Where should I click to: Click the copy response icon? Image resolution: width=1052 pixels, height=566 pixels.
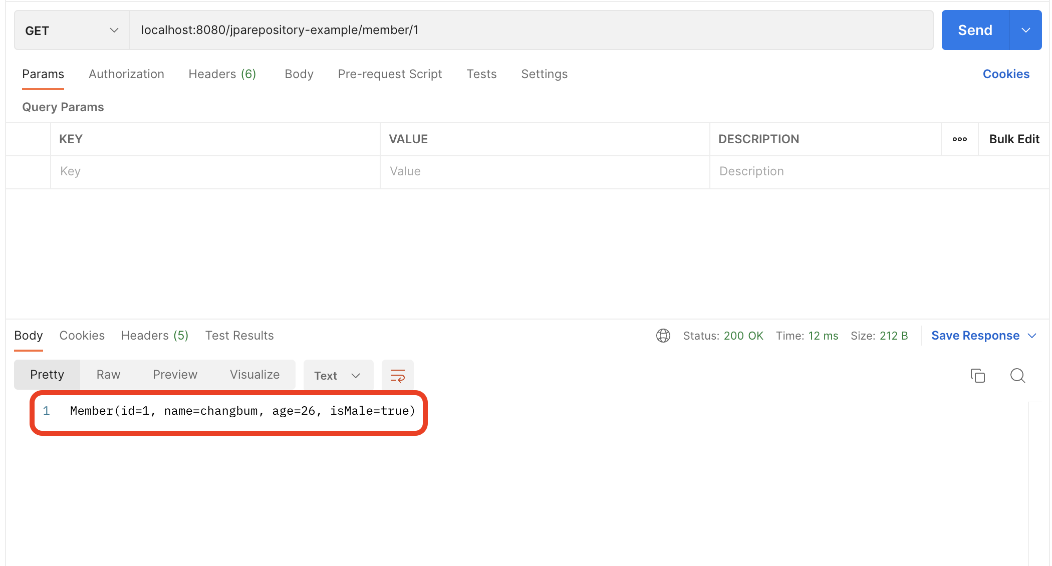coord(977,375)
